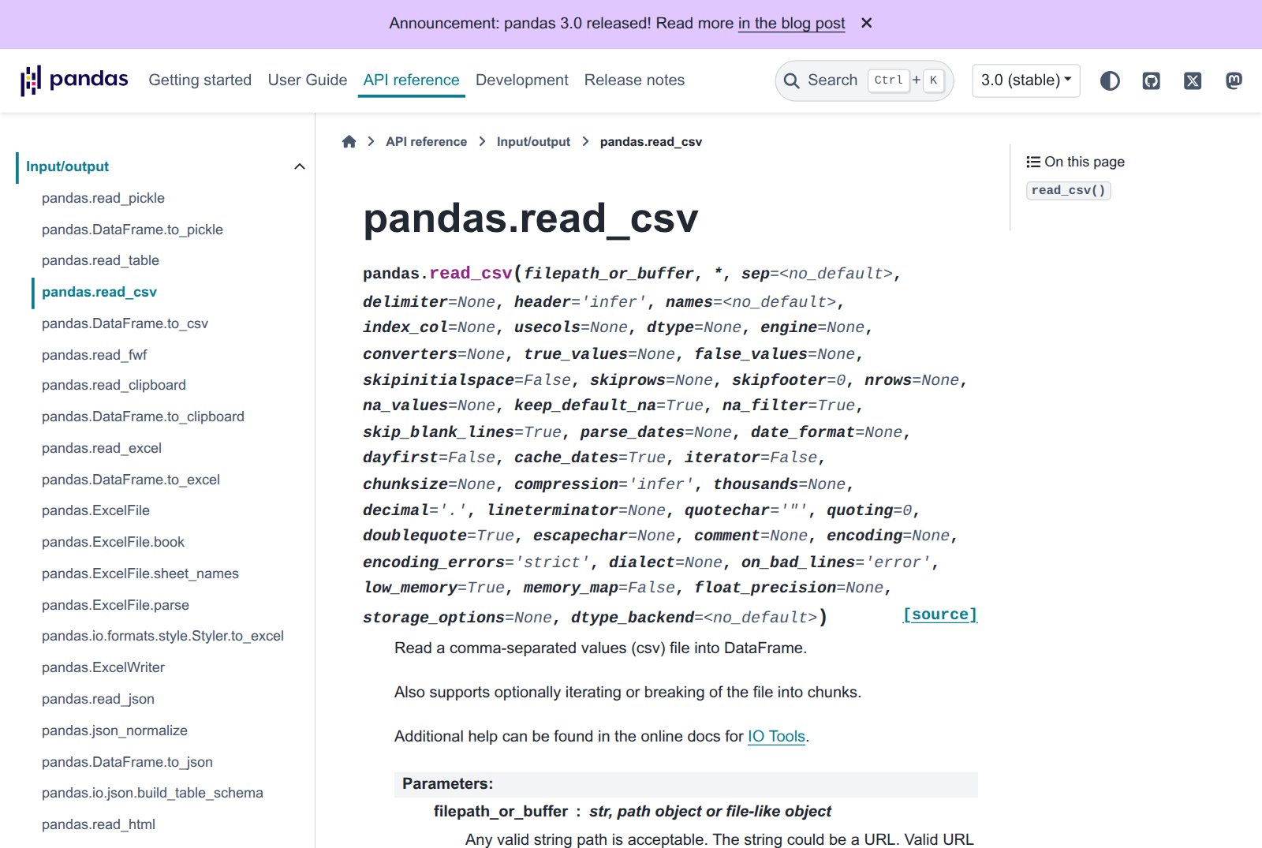Open the User Guide tab
This screenshot has height=848, width=1262.
308,80
